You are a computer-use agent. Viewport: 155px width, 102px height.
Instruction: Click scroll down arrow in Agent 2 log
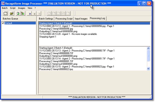coord(148,69)
